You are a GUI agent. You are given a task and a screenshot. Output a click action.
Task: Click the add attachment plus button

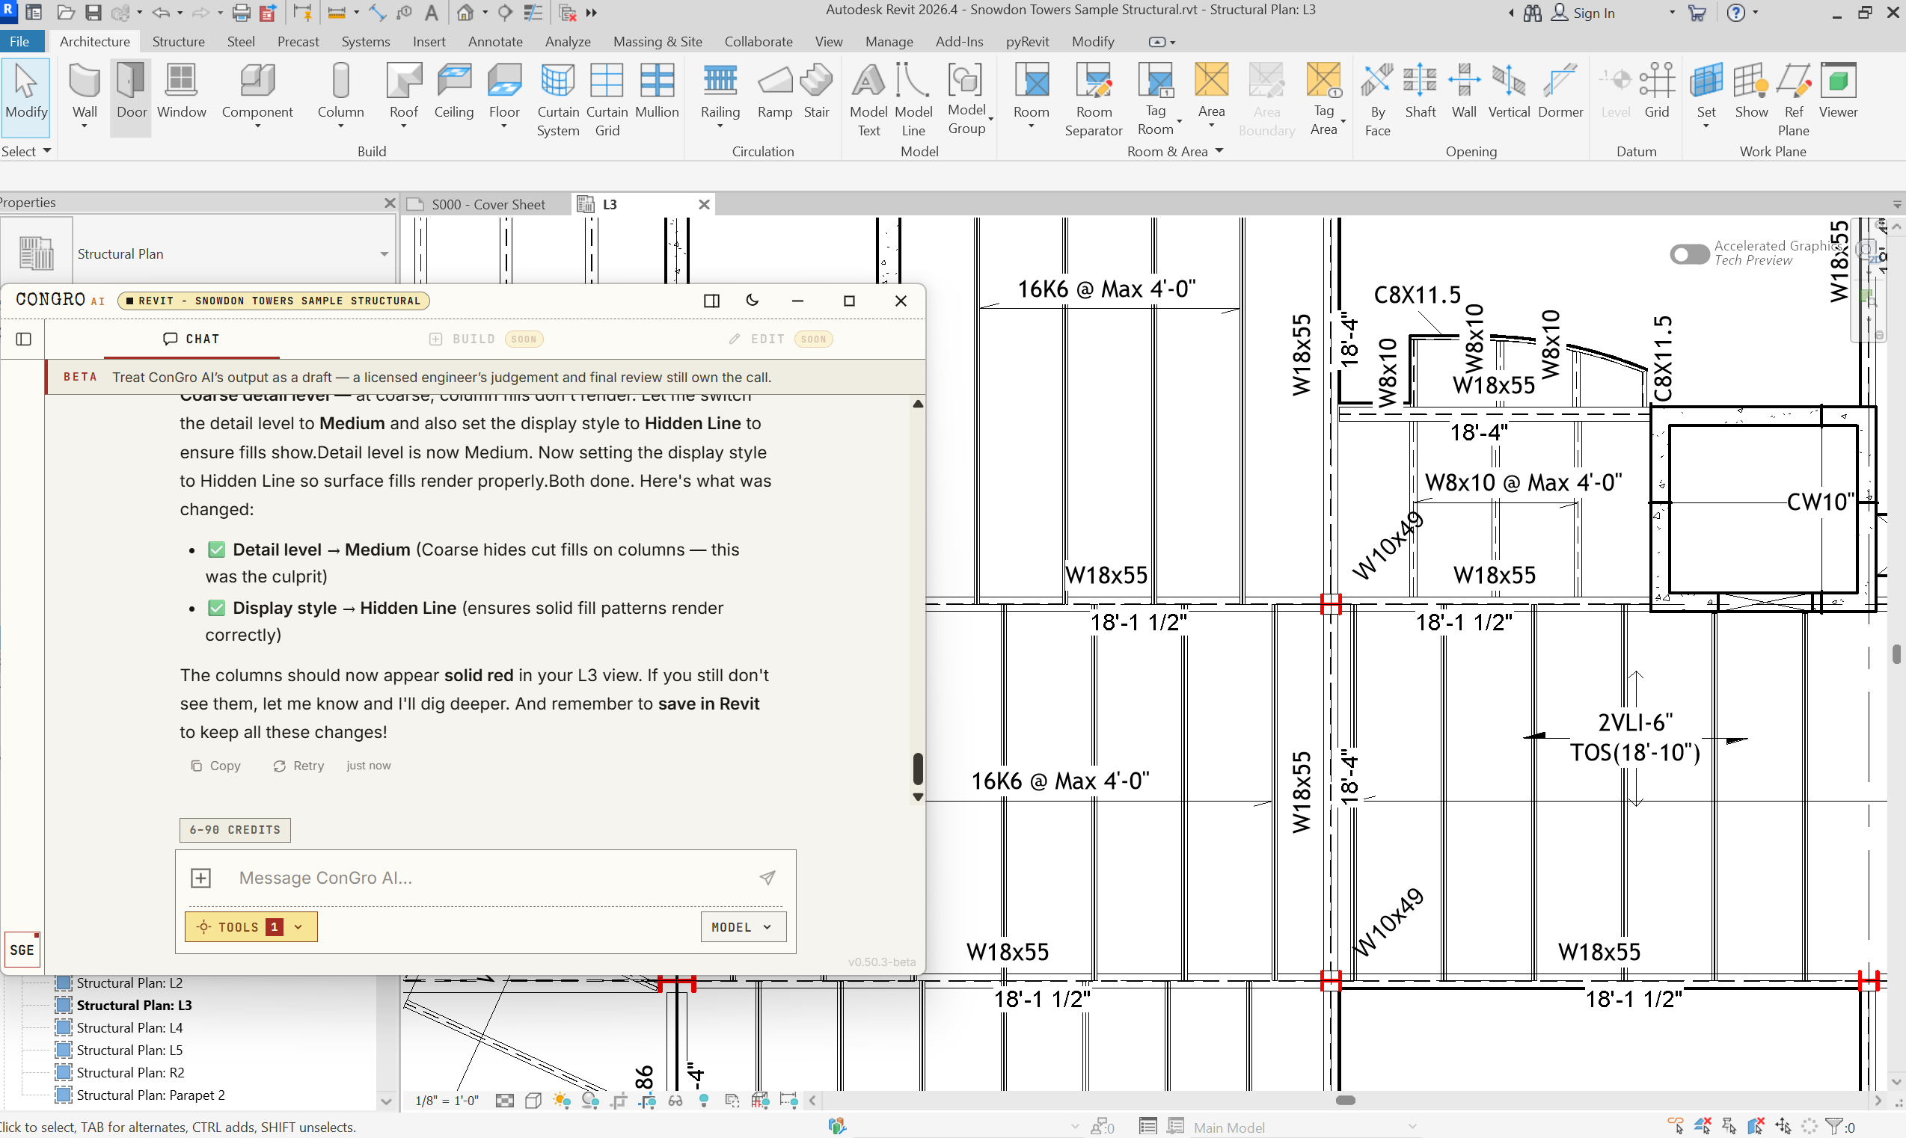click(201, 878)
